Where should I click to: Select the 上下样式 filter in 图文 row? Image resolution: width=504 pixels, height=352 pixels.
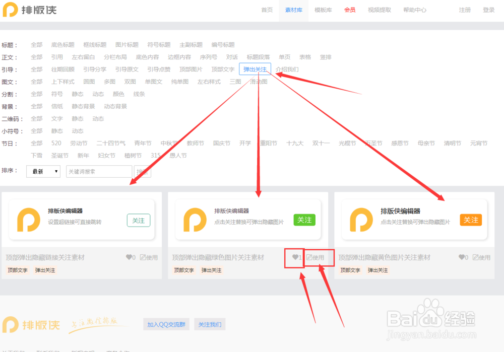point(62,82)
